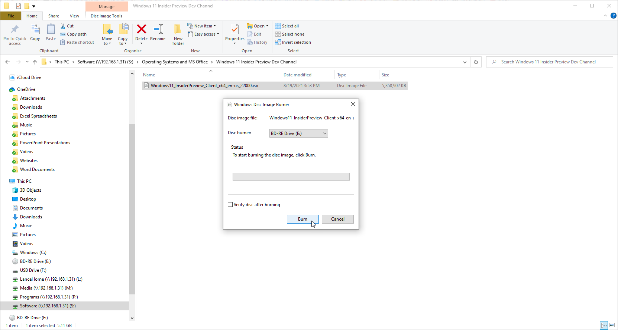Switch to details view in status bar
Screen dimensions: 618x330
(604, 325)
